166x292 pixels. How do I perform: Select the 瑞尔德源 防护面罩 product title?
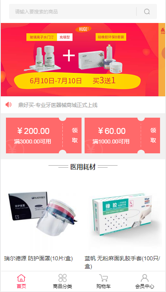(x=39, y=258)
